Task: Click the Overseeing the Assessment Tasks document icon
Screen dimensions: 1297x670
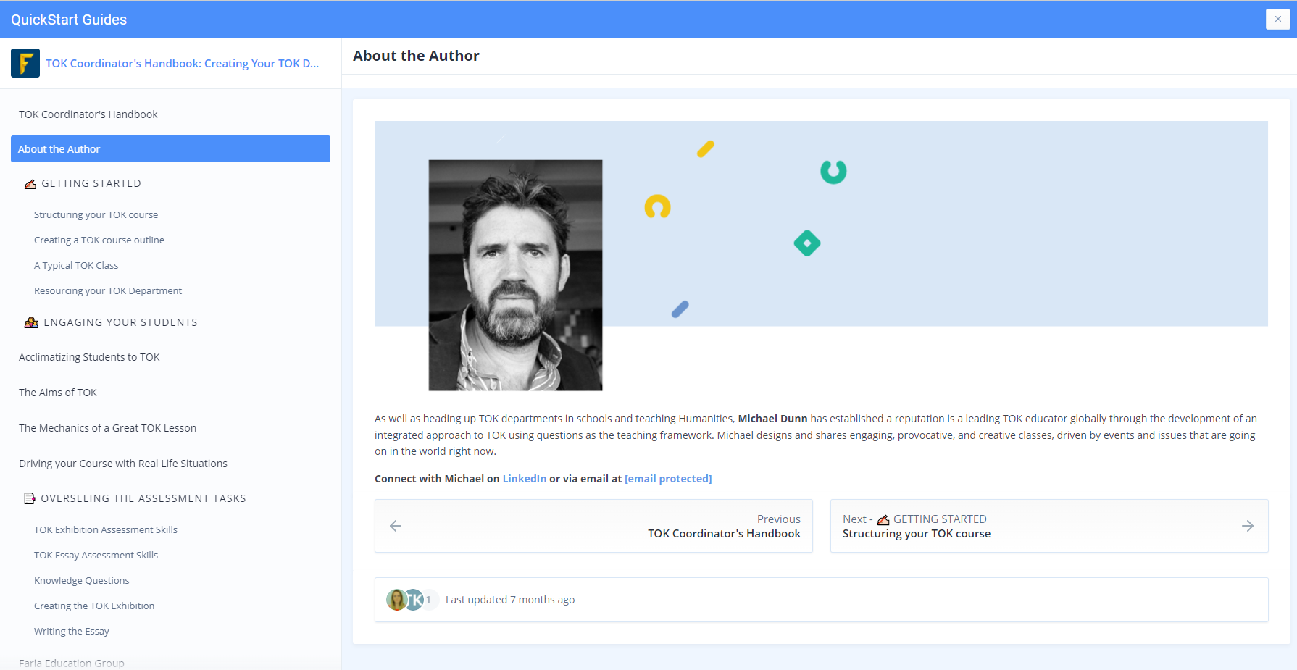Action: coord(30,498)
